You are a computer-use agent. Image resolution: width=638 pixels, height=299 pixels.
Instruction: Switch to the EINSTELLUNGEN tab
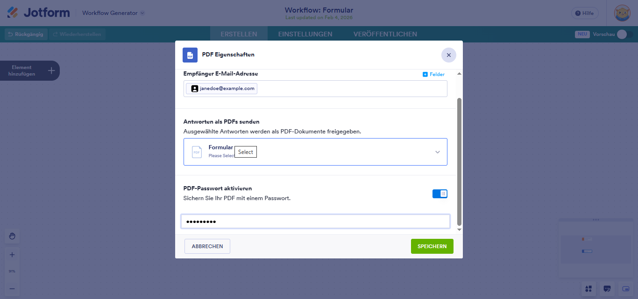pos(305,34)
